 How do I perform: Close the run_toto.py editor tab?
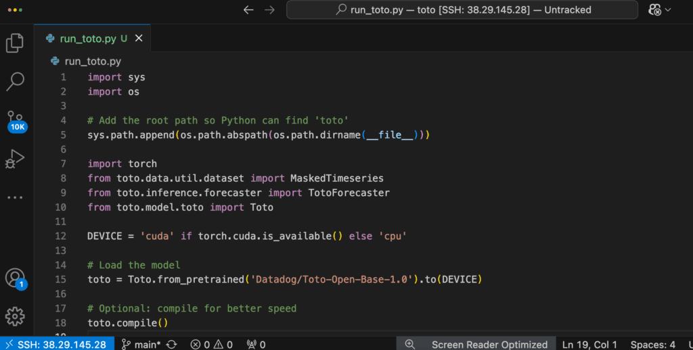coord(139,39)
